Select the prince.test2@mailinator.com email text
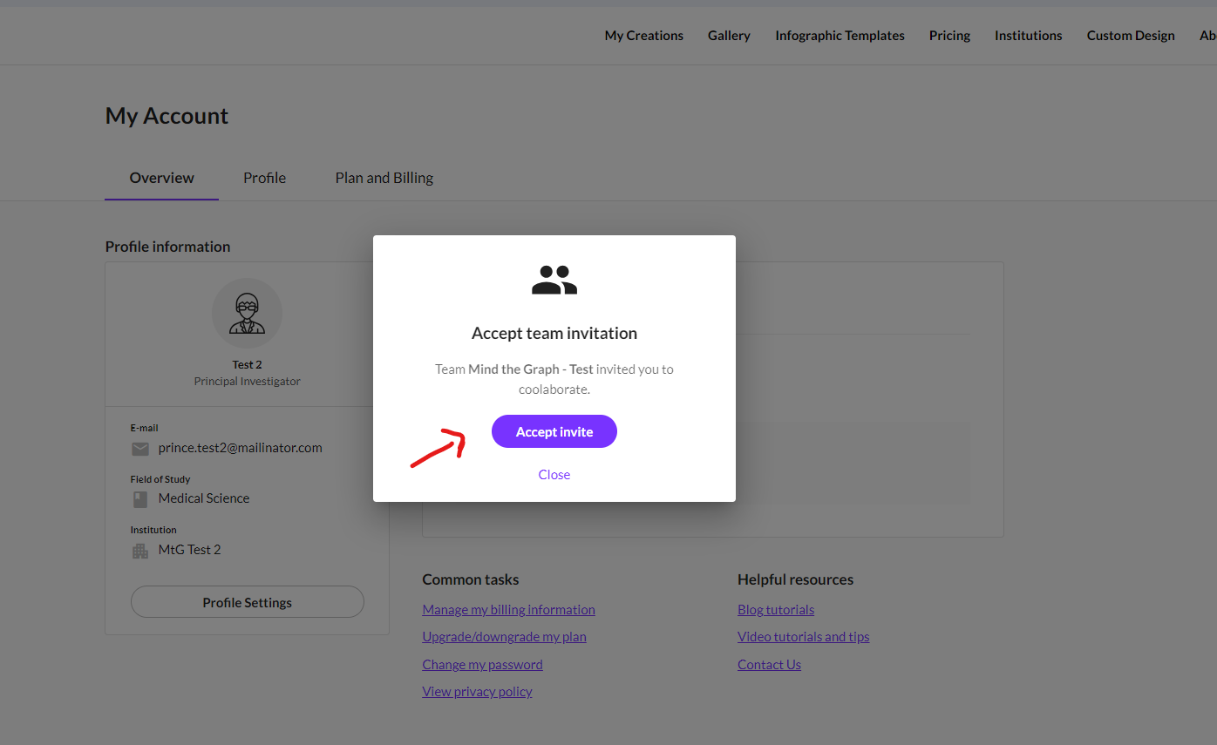This screenshot has width=1217, height=745. 241,448
